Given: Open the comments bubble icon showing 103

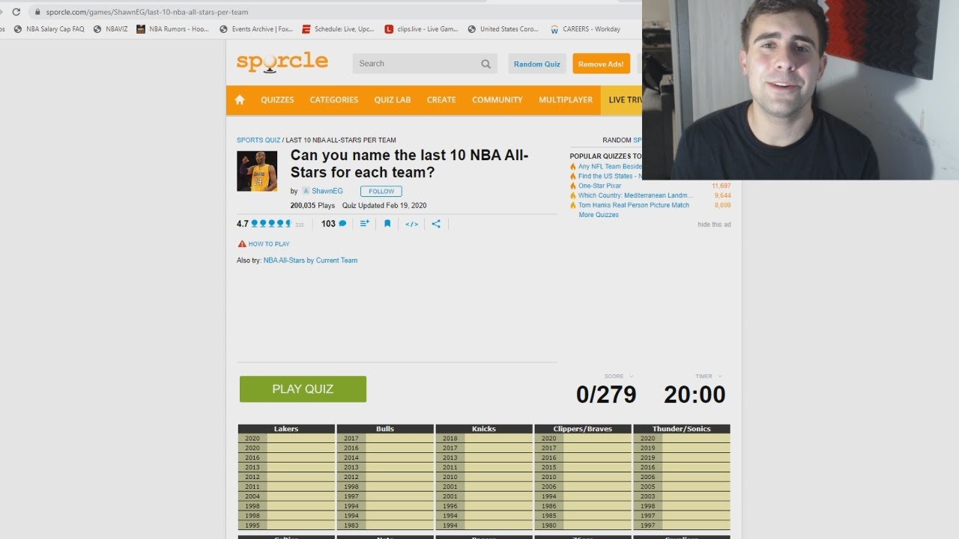Looking at the screenshot, I should [x=342, y=224].
